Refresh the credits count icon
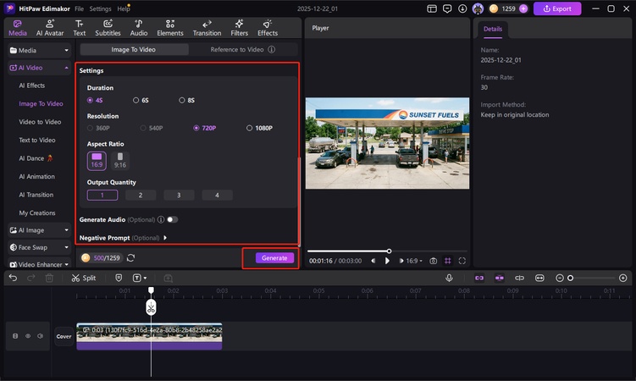The image size is (636, 381). (130, 258)
